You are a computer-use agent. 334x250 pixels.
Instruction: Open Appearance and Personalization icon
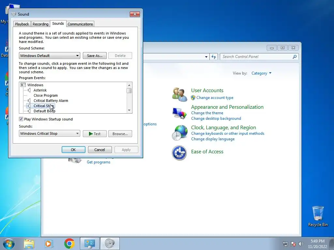click(179, 113)
